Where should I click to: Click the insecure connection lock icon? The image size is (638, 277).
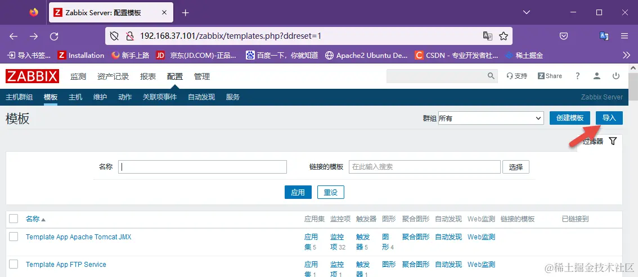coord(130,36)
